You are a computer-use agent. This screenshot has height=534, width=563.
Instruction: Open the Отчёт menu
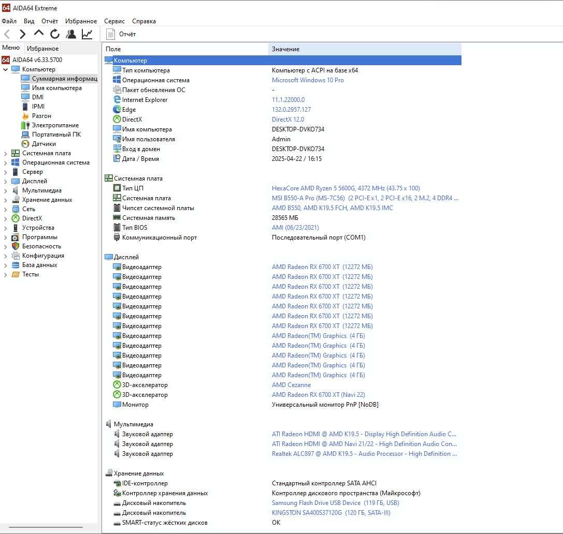tap(50, 21)
